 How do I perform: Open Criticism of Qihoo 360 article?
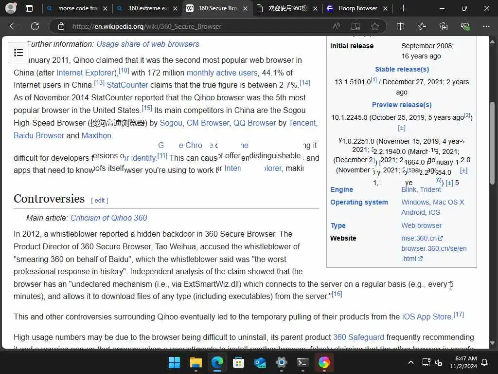pyautogui.click(x=108, y=218)
